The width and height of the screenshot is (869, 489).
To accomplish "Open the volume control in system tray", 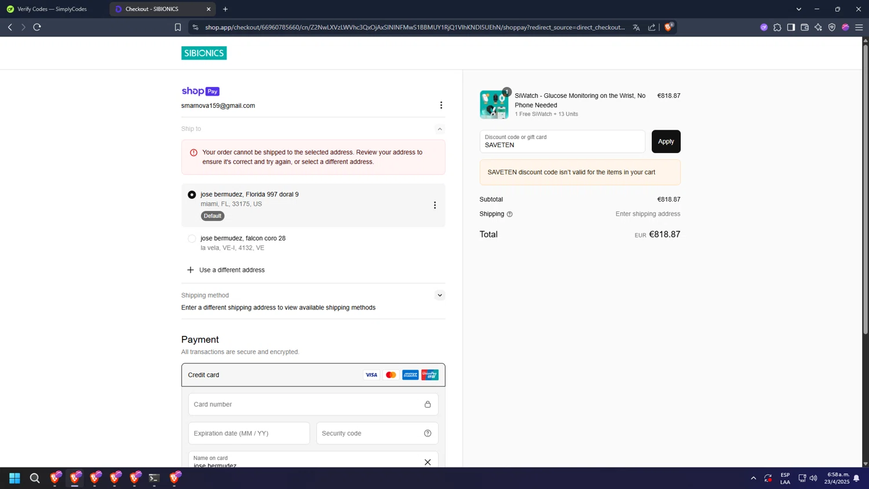I will 813,478.
